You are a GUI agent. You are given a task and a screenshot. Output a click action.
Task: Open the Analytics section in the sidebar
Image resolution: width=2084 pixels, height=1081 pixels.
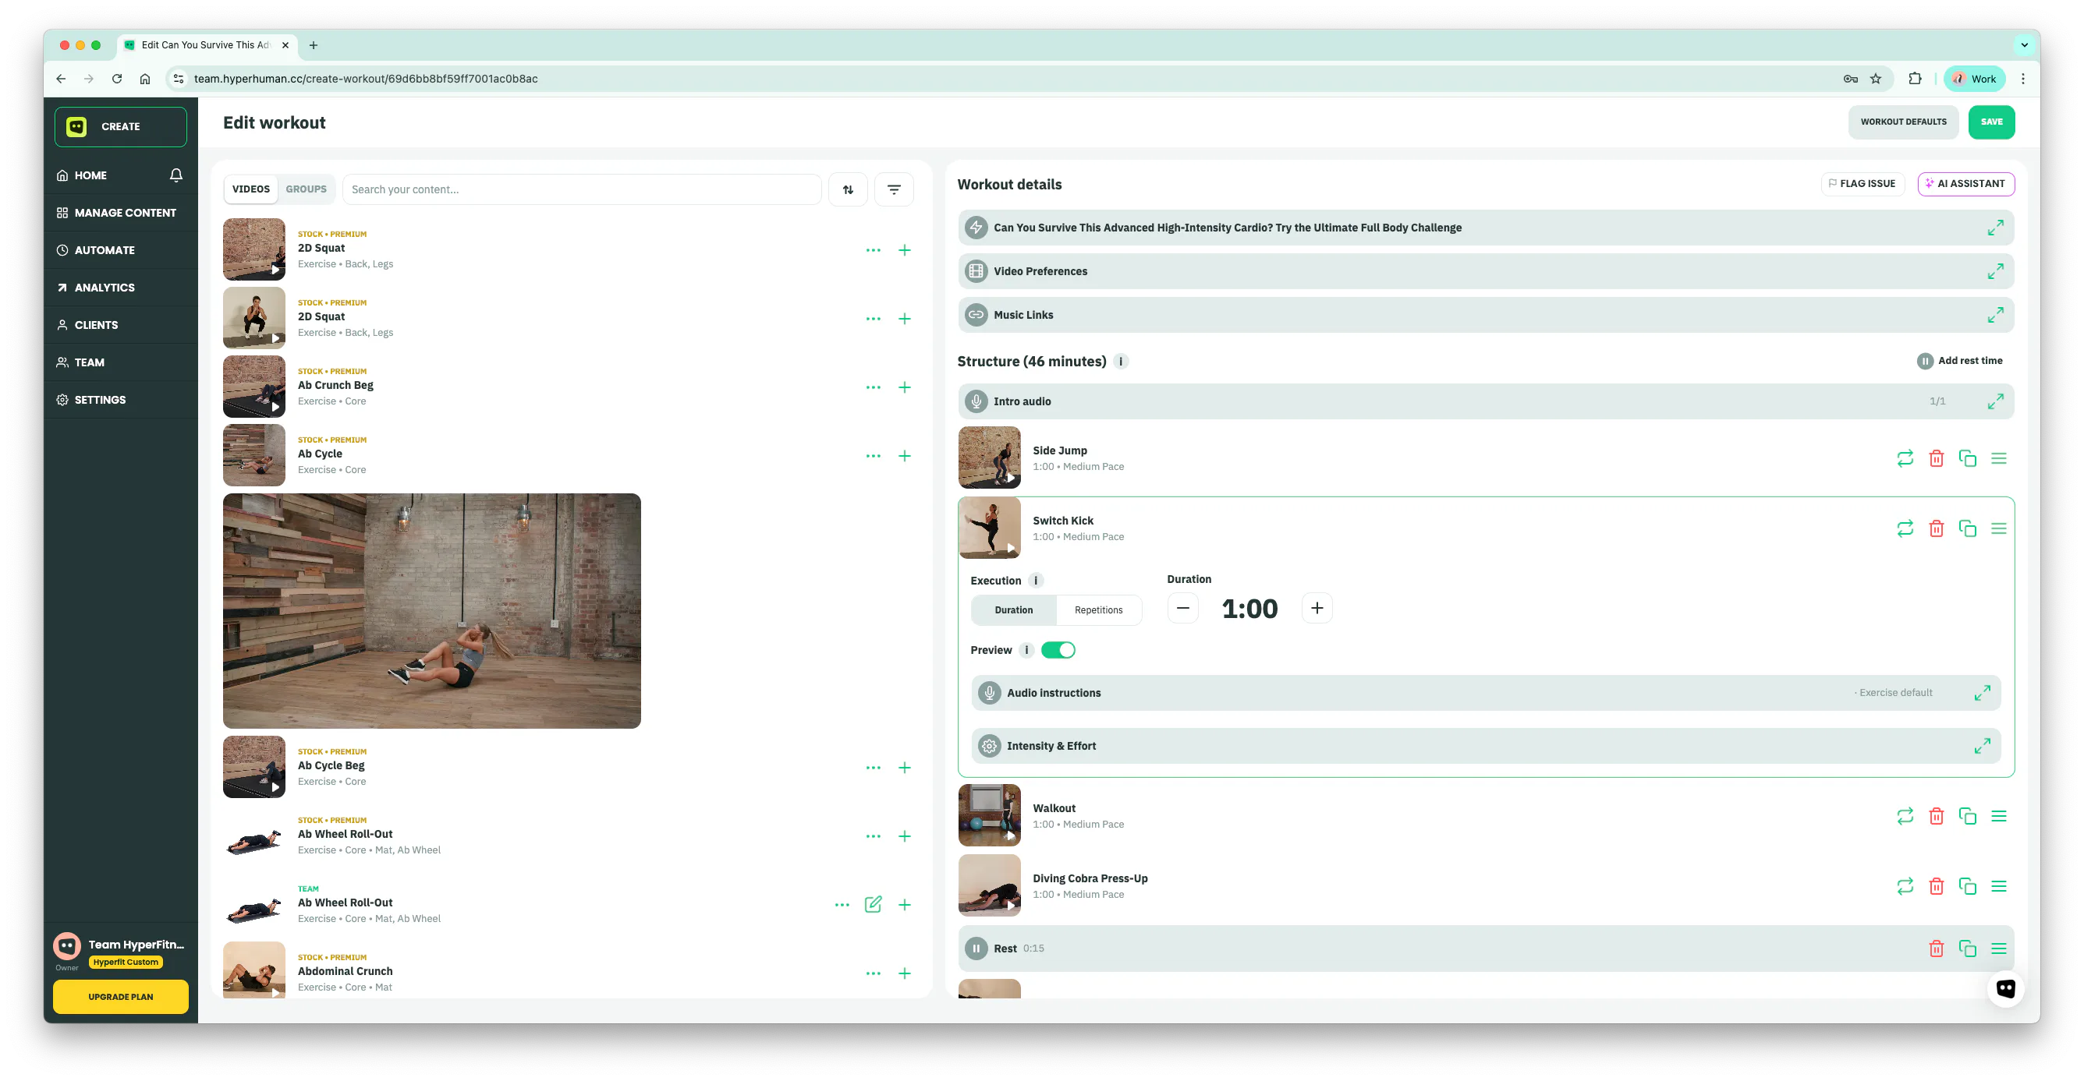104,287
